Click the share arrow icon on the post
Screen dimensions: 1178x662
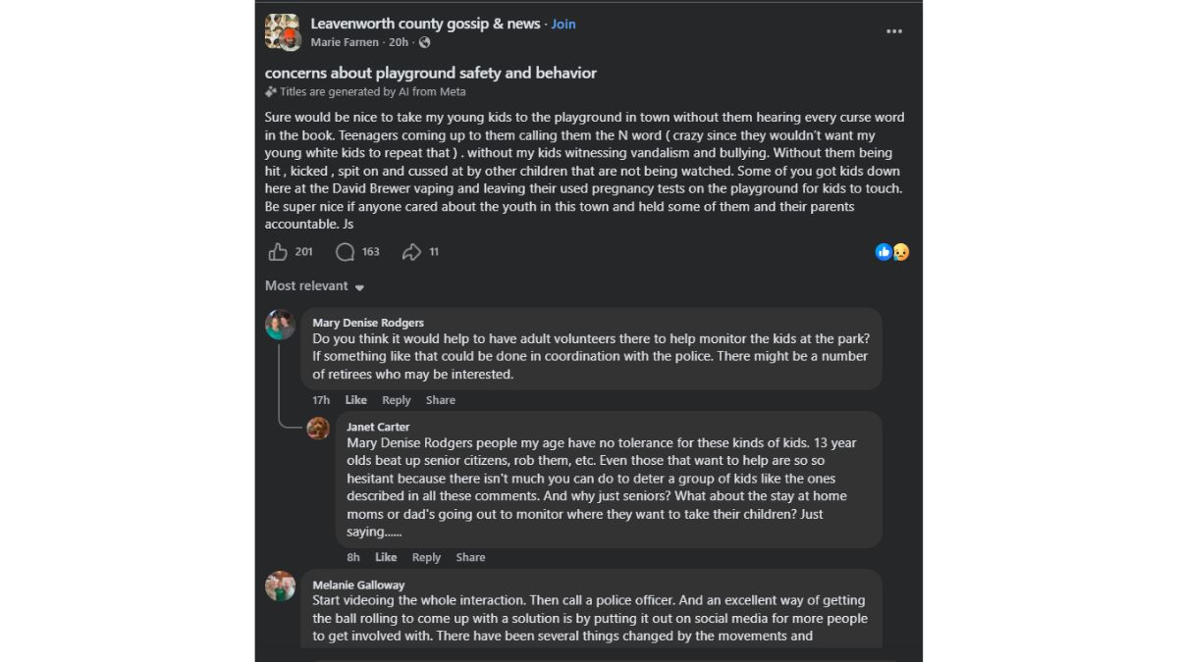[x=411, y=252]
